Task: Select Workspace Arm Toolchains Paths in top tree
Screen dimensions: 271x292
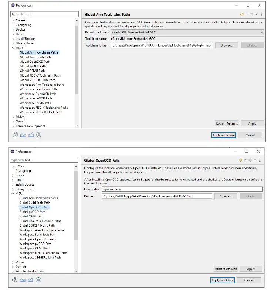Action: pyautogui.click(x=42, y=85)
